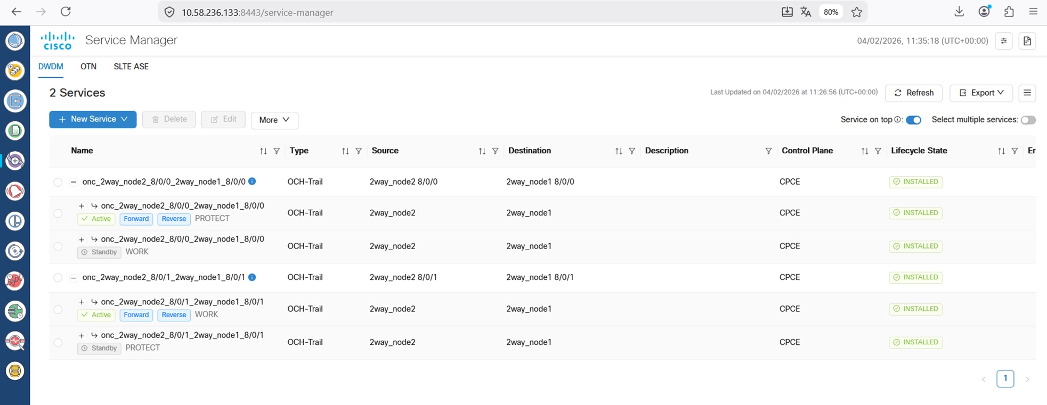Screen dimensions: 1047x405
Task: Open the red trend graph sidebar icon
Action: pos(15,280)
